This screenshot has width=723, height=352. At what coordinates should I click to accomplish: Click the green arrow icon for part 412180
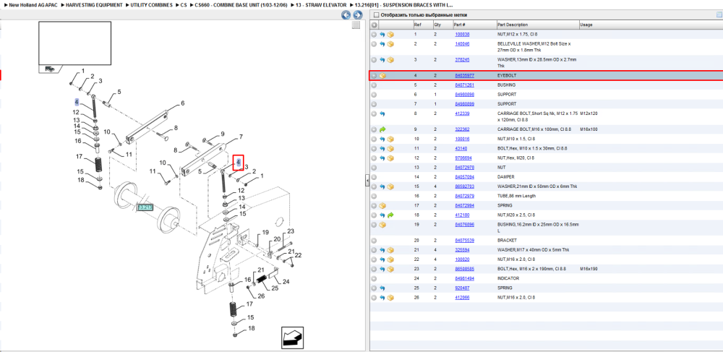tap(390, 215)
